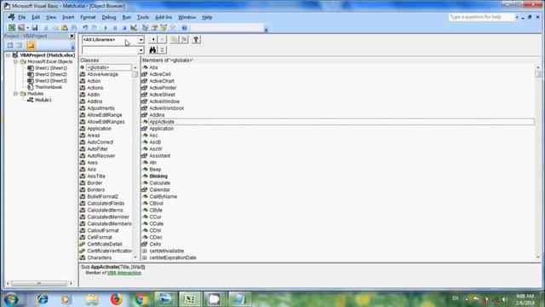Click View Object icon in Project pane
The width and height of the screenshot is (545, 307).
20,45
